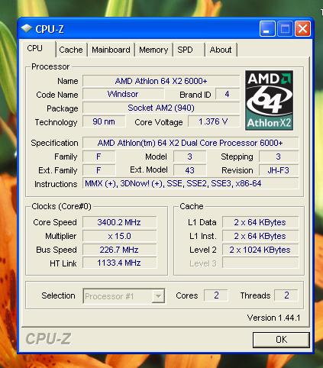323x368 pixels.
Task: Select the Memory tab
Action: (x=153, y=50)
